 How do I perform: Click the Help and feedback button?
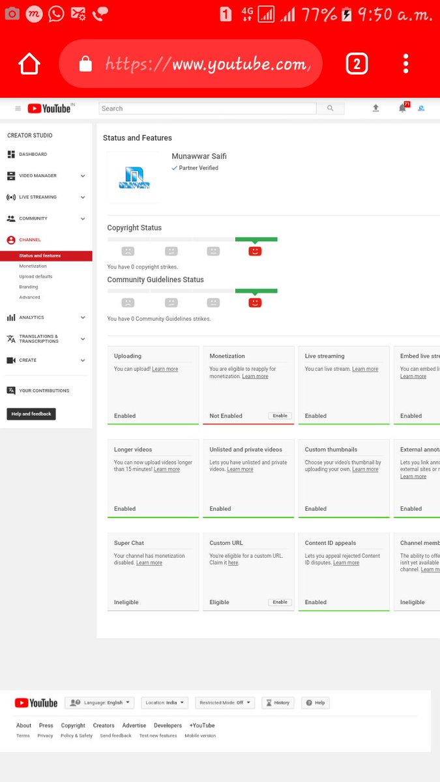point(31,414)
